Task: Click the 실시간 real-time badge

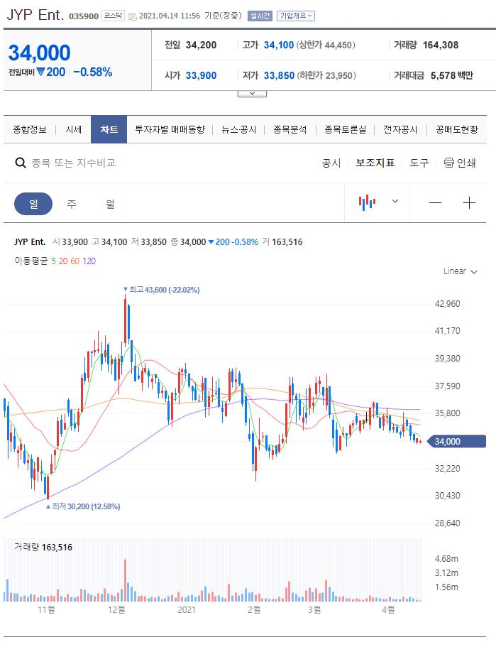Action: (260, 16)
